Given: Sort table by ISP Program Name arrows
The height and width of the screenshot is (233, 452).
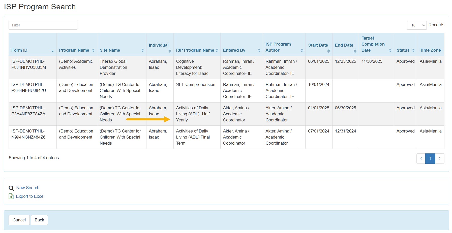Looking at the screenshot, I should pos(217,50).
